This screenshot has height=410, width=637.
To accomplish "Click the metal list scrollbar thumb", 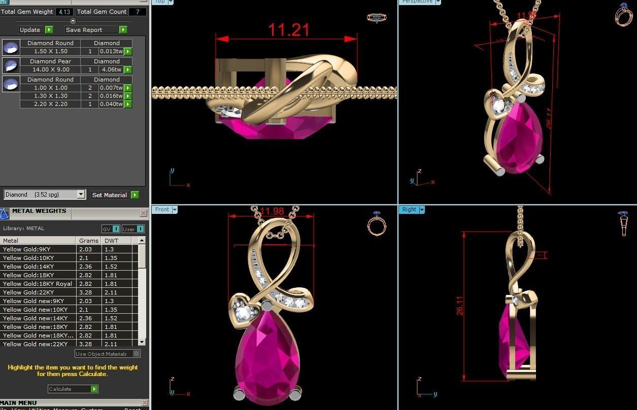I will point(142,257).
